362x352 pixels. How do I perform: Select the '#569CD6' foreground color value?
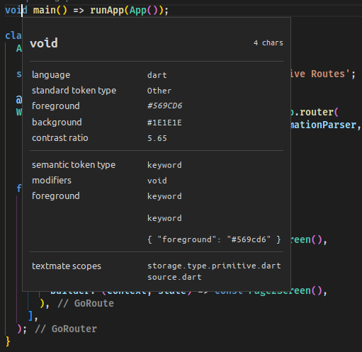[165, 106]
